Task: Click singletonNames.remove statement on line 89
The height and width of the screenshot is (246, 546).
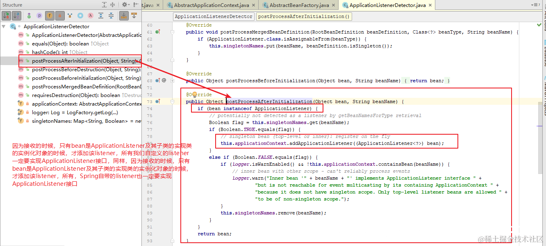Action: 273,213
